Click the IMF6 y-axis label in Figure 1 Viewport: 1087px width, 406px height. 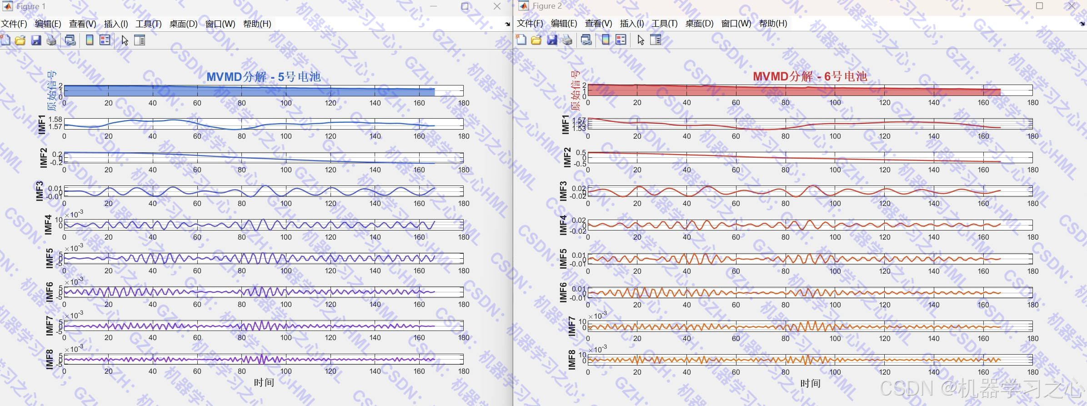coord(50,292)
